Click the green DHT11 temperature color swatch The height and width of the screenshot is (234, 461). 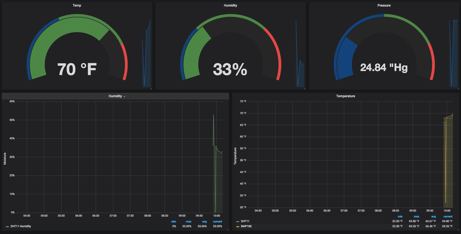tap(238, 221)
